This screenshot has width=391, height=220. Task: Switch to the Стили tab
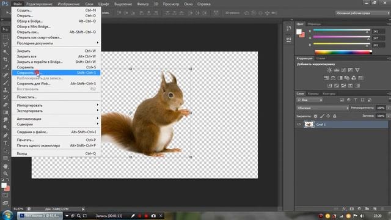tap(321, 58)
